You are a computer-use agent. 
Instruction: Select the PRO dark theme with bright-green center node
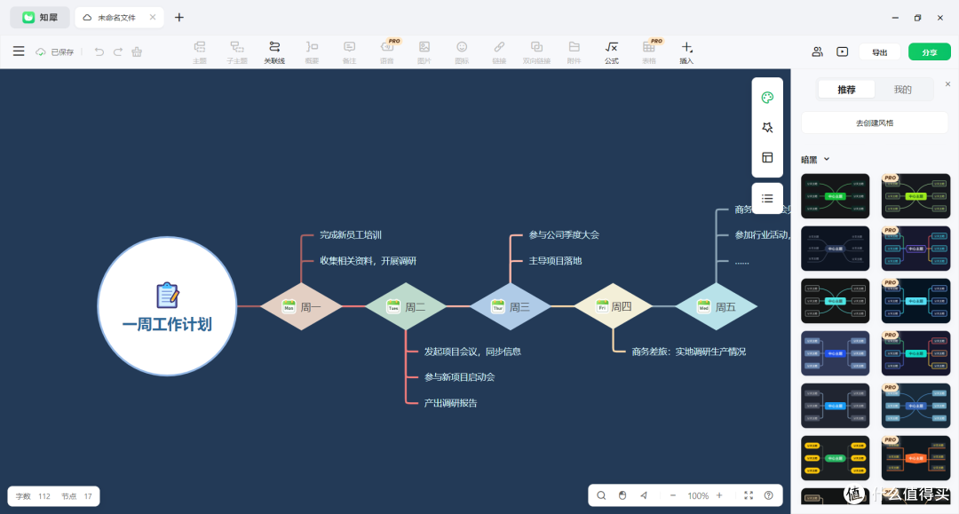coord(915,196)
